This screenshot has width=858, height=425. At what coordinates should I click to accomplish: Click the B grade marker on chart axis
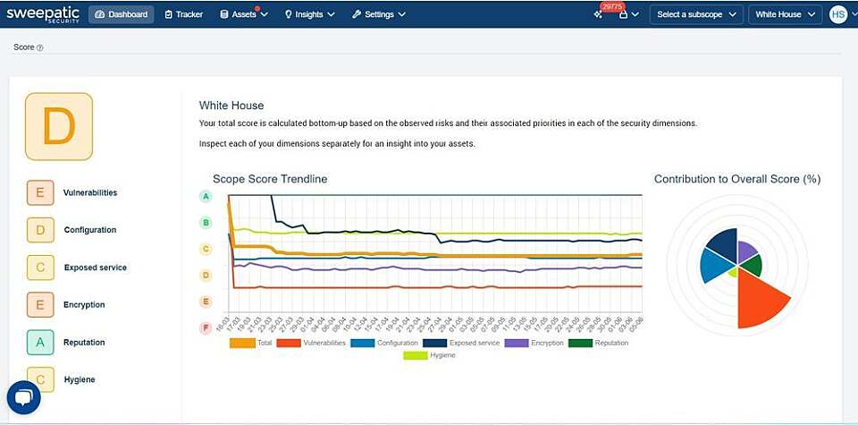pyautogui.click(x=206, y=223)
